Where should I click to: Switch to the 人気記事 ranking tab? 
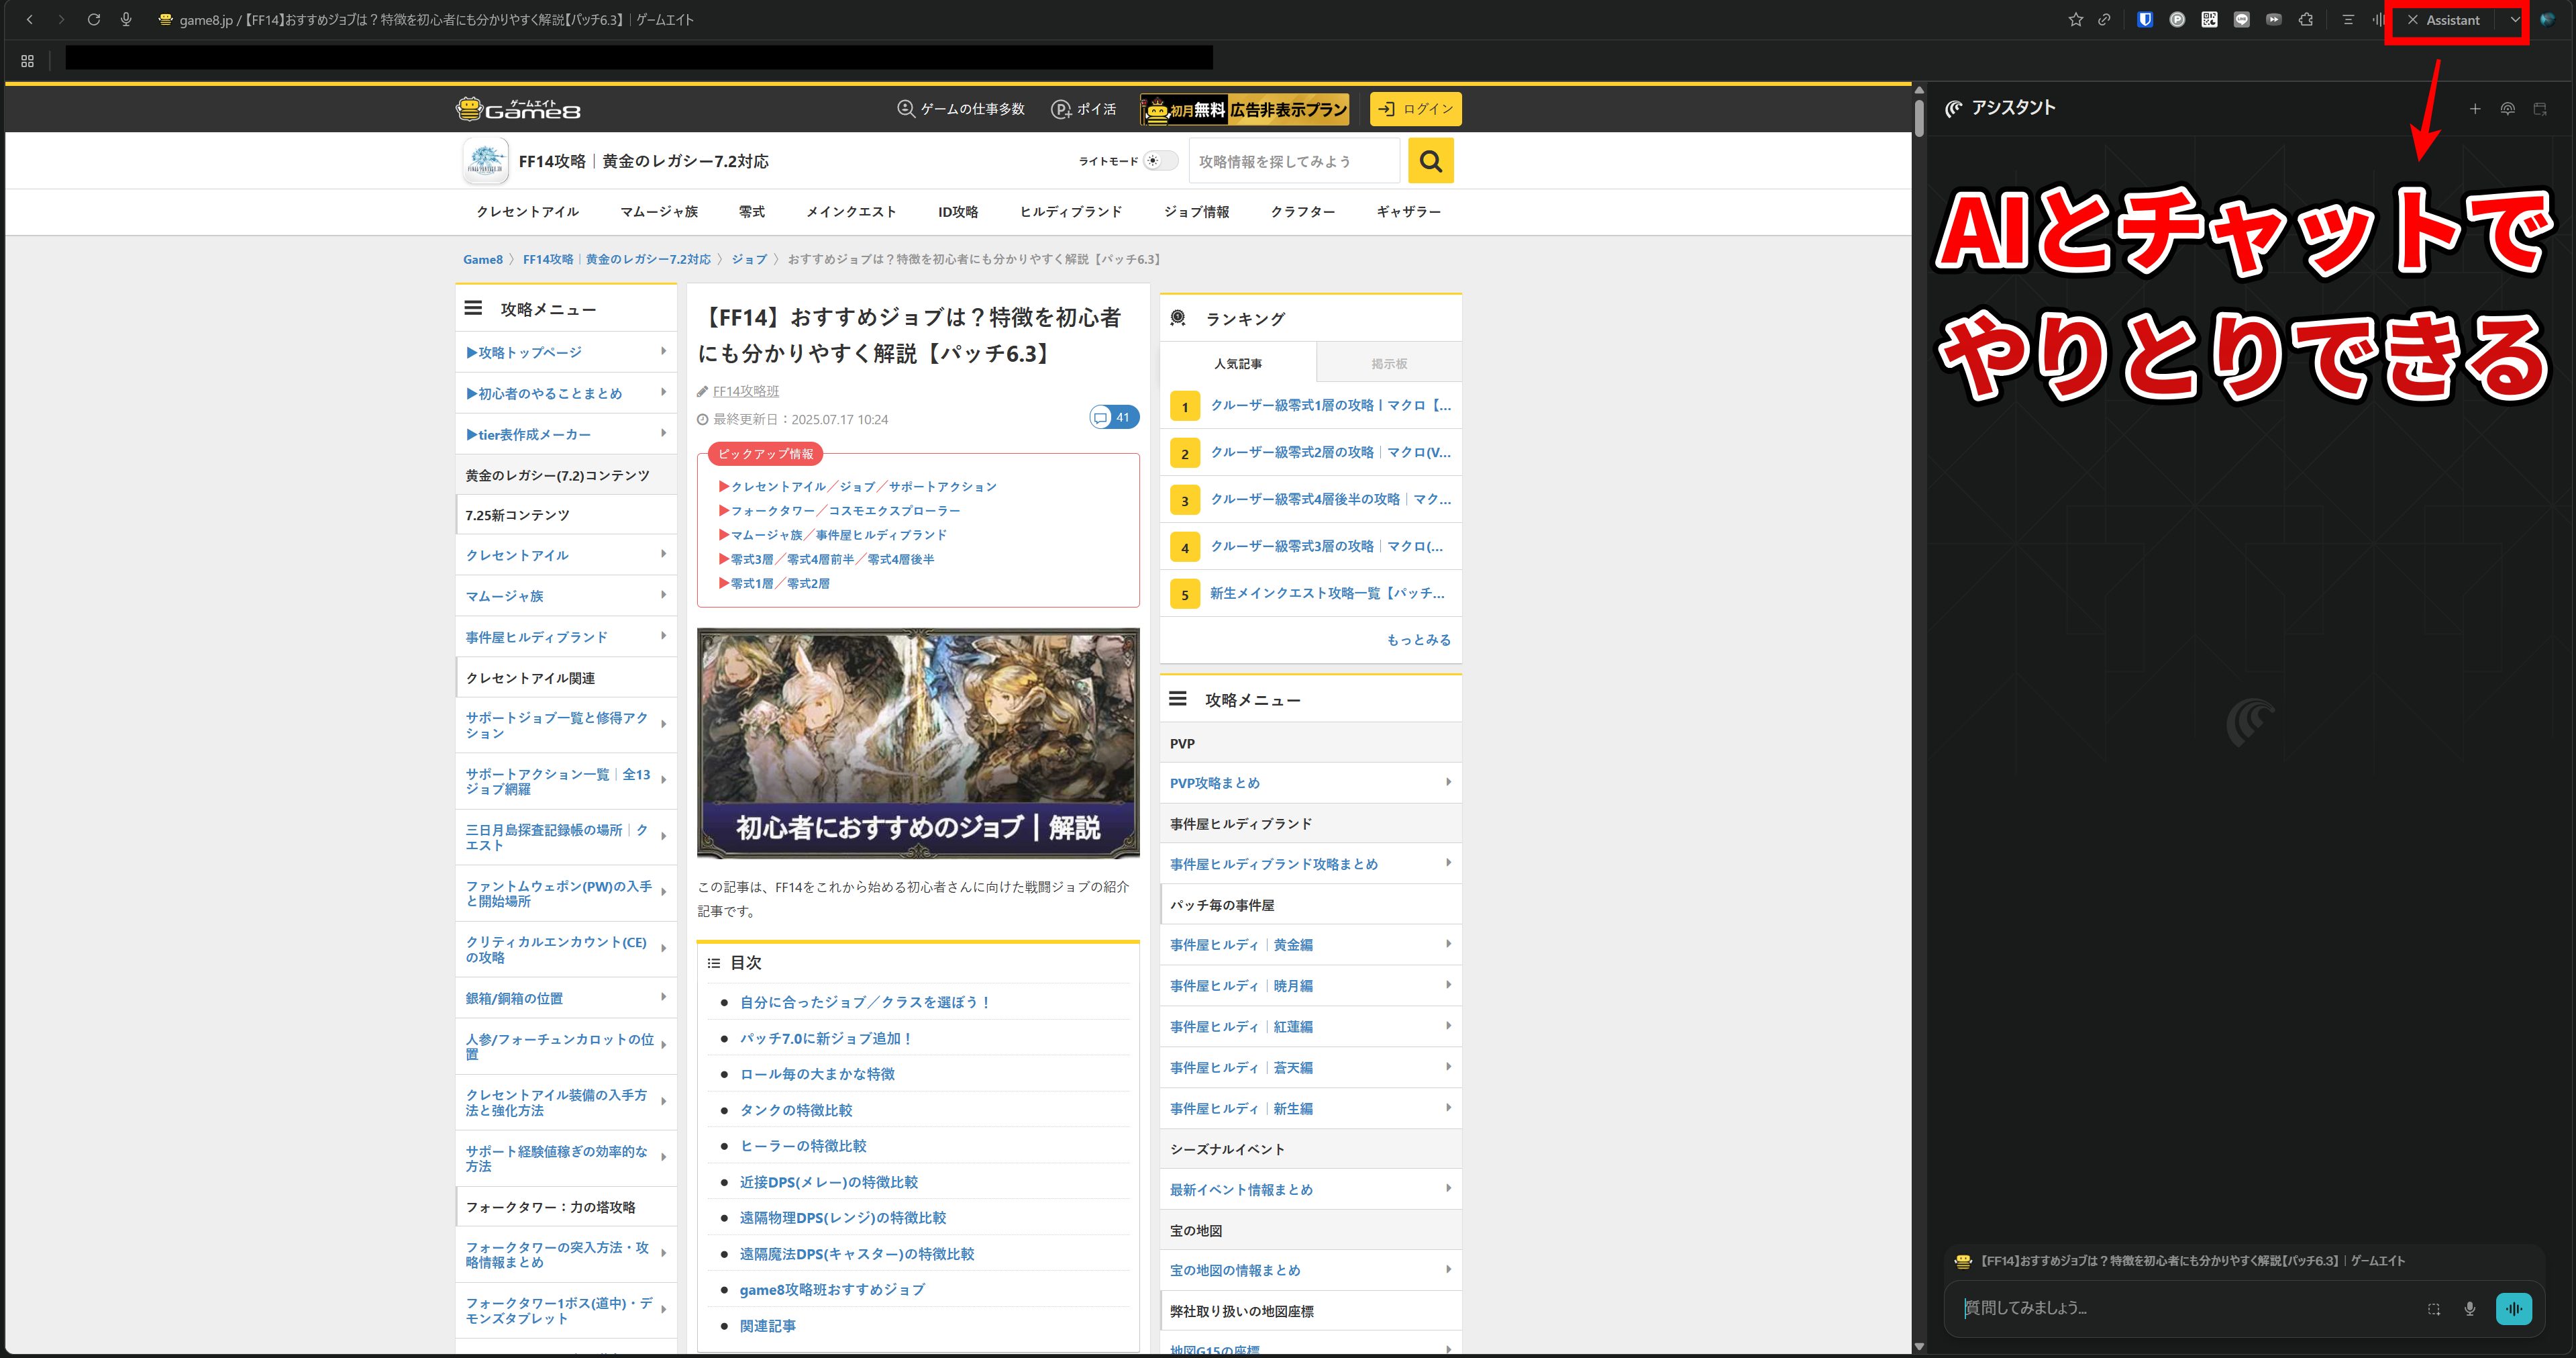(1238, 362)
